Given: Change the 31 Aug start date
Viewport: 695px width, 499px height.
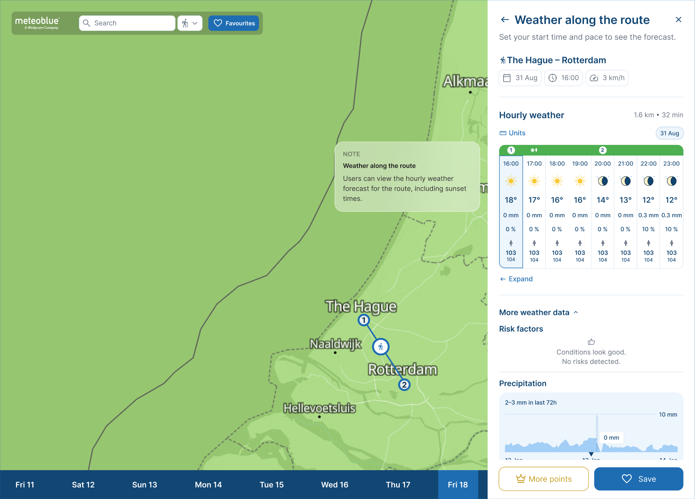Looking at the screenshot, I should pyautogui.click(x=521, y=78).
